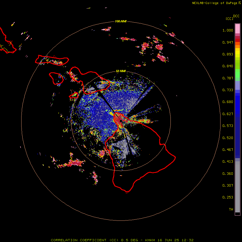Click the DCC label above color scale
The image size is (242, 242).
click(x=236, y=16)
